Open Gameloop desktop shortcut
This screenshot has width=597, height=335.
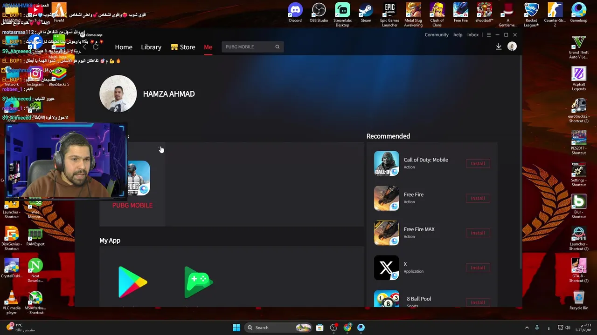pyautogui.click(x=579, y=13)
